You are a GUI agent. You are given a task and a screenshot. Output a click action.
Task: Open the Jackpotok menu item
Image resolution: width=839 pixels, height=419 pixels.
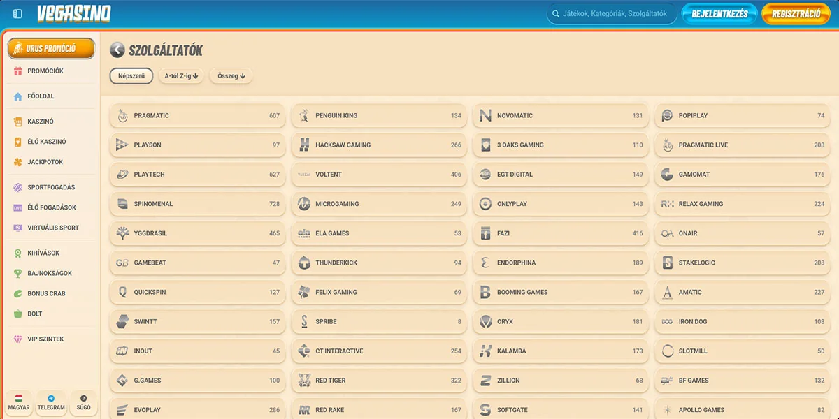point(51,162)
